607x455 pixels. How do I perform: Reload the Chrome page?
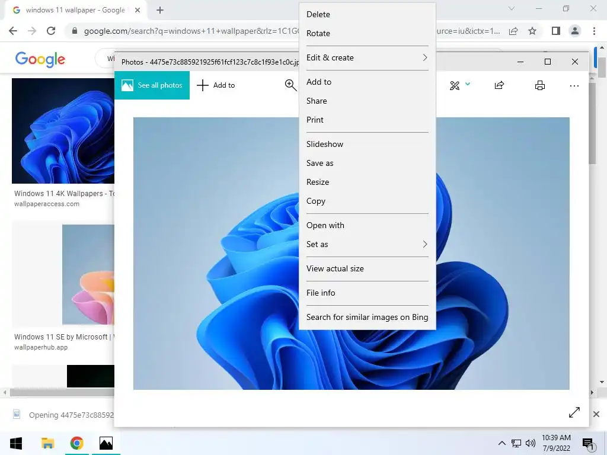click(x=51, y=31)
